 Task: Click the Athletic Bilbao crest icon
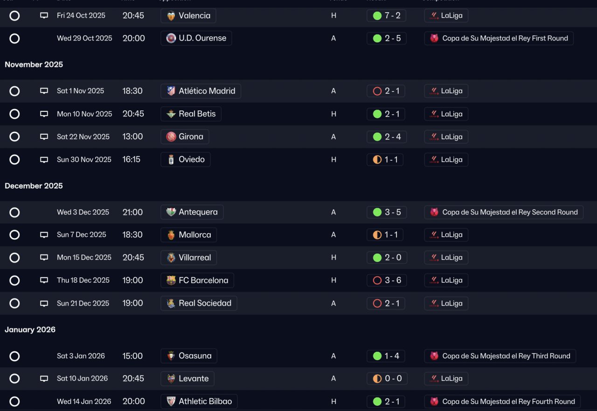pos(171,401)
